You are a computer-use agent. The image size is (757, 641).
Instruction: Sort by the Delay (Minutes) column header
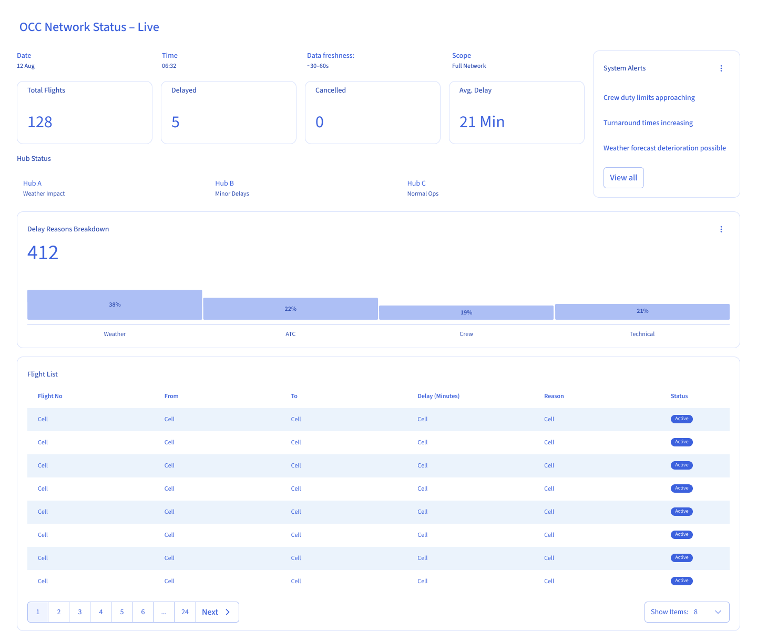(x=438, y=396)
